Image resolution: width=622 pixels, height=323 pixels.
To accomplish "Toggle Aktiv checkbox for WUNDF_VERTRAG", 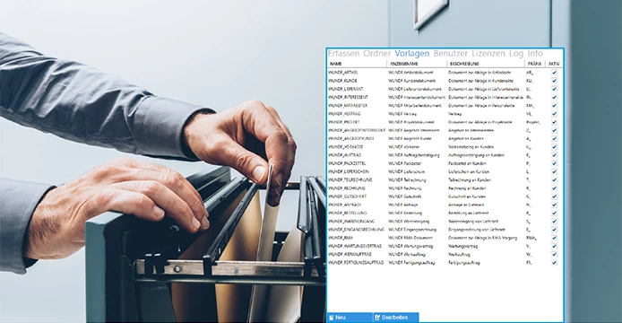I will pyautogui.click(x=554, y=114).
